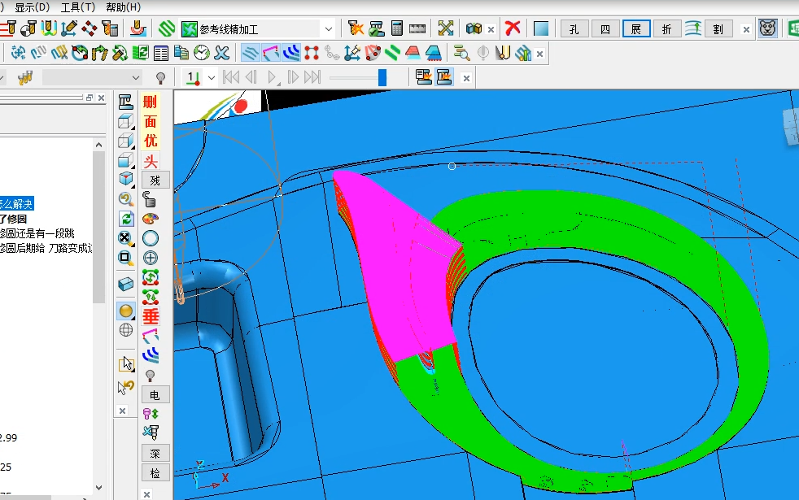Click the clock icon in toolbar

click(x=202, y=53)
